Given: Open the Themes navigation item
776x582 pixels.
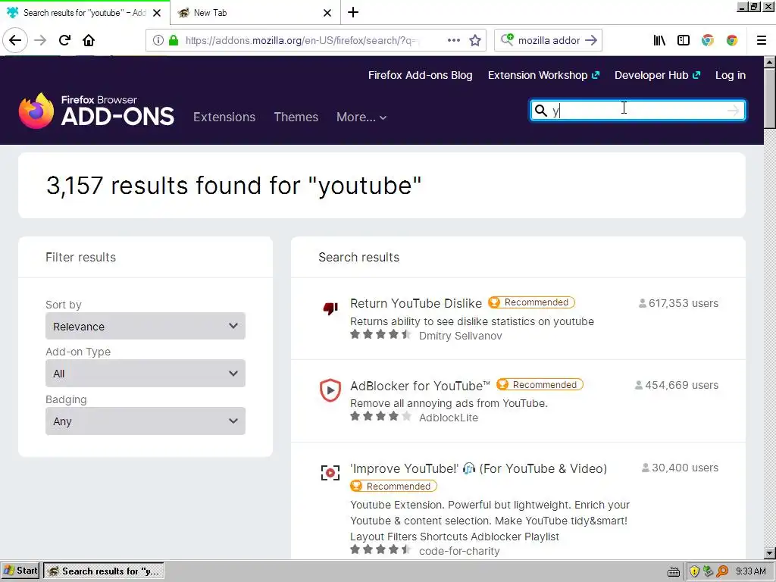Looking at the screenshot, I should click(x=296, y=117).
